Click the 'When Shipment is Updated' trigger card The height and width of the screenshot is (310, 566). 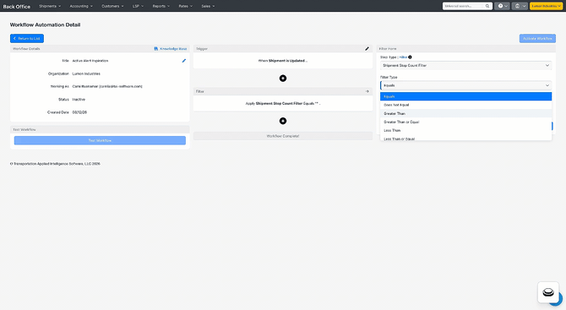click(283, 61)
